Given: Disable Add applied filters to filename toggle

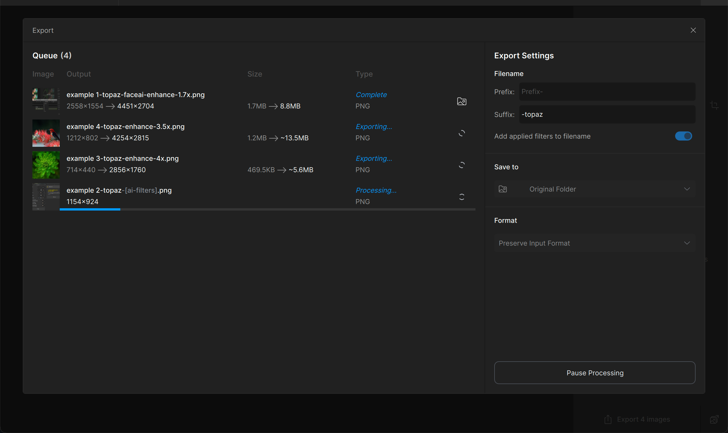Looking at the screenshot, I should click(683, 136).
